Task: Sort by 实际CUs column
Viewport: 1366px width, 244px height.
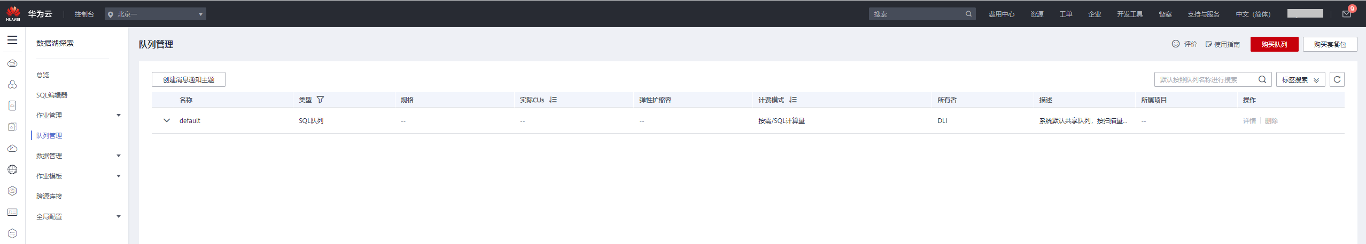Action: coord(553,100)
